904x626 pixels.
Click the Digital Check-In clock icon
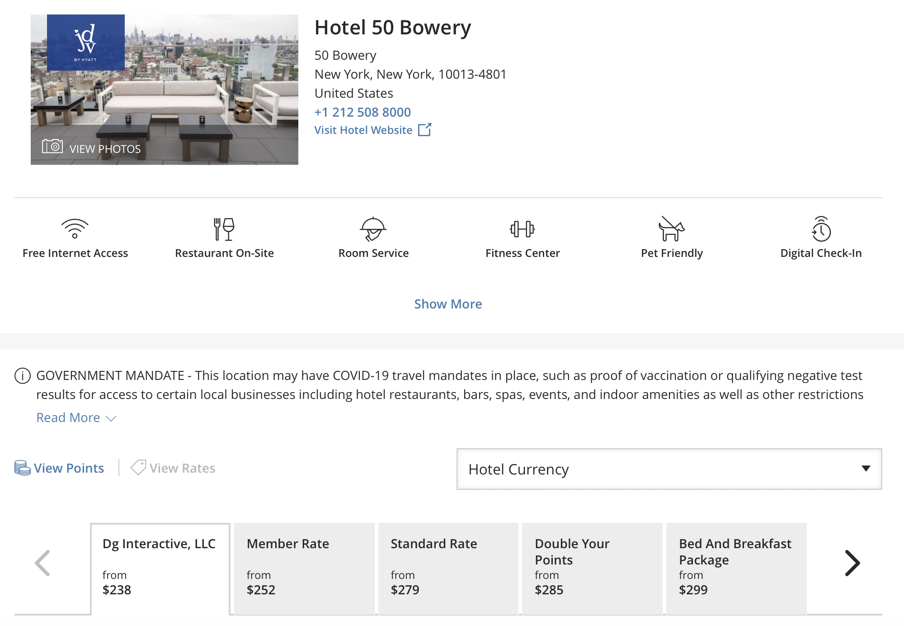point(821,229)
